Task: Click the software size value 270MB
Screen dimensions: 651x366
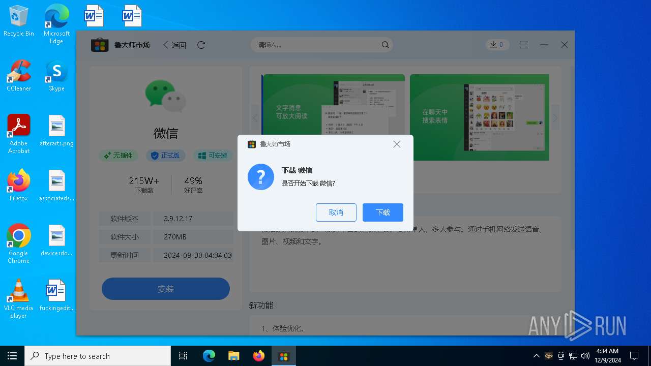Action: 175,237
